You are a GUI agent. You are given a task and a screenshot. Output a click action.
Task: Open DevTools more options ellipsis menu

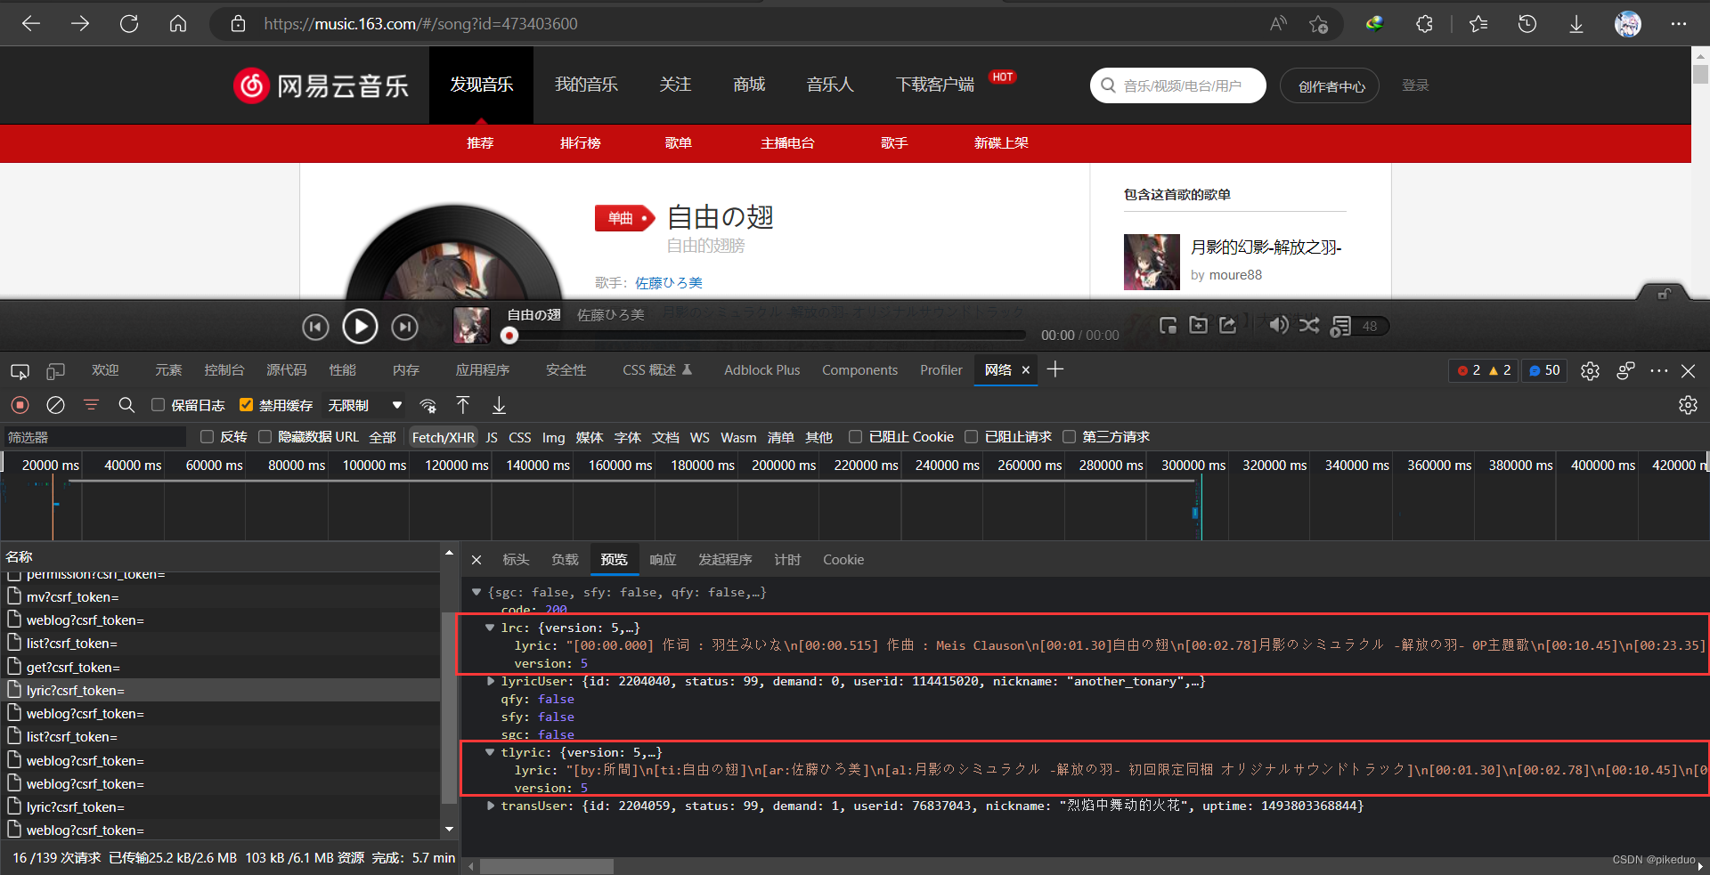[x=1658, y=370]
